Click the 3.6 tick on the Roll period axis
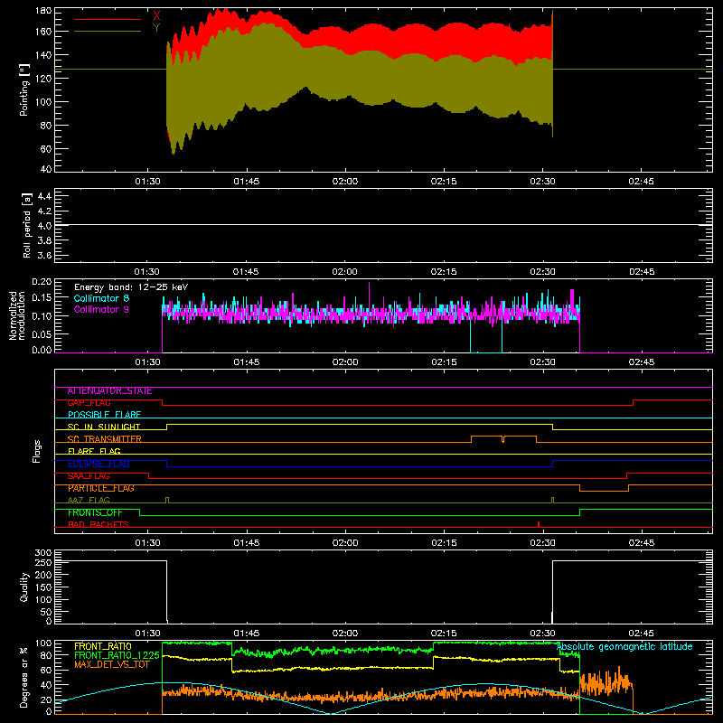This screenshot has height=723, width=723. (x=44, y=256)
